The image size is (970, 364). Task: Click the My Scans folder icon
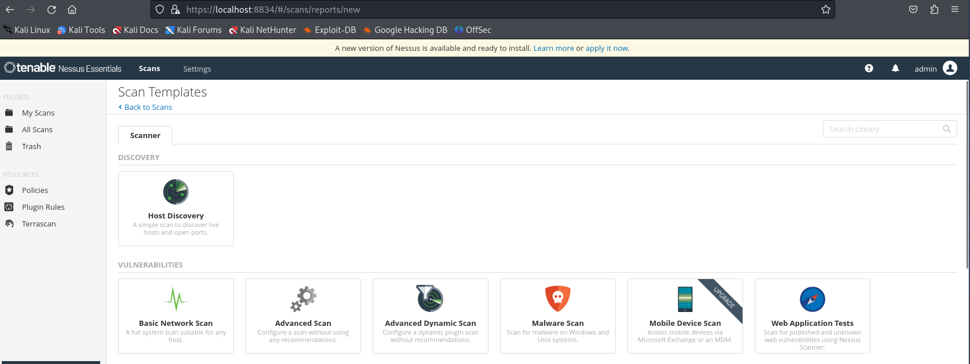click(9, 113)
